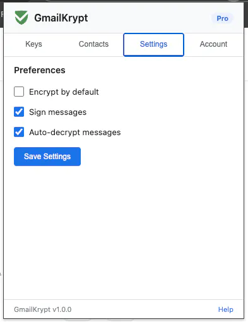Click the GmailKrypt v1.0.0 version text

tap(43, 309)
